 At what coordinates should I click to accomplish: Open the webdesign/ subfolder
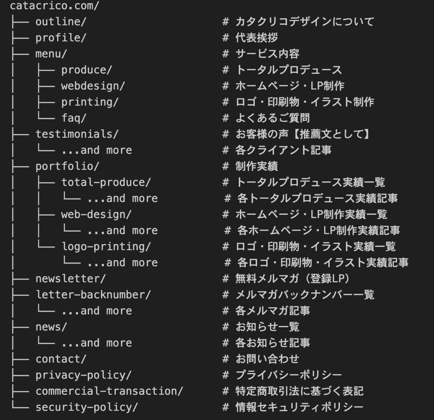[x=93, y=86]
